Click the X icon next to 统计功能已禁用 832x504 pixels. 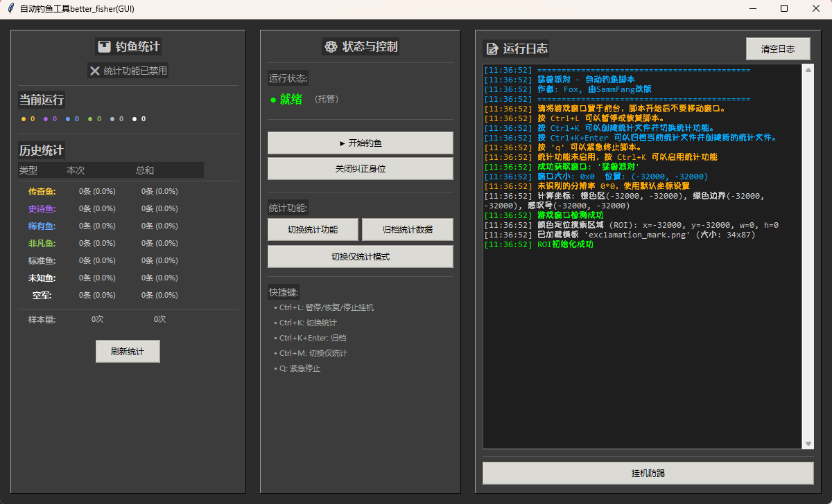(95, 71)
